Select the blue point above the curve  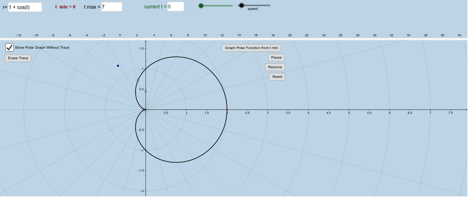(118, 65)
